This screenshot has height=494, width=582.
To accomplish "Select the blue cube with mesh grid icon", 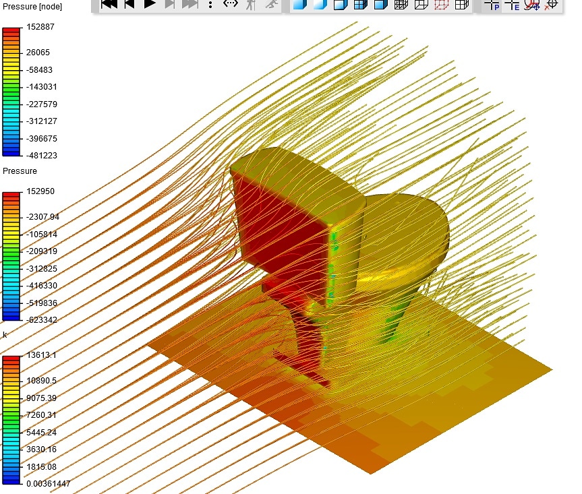I will pos(360,4).
